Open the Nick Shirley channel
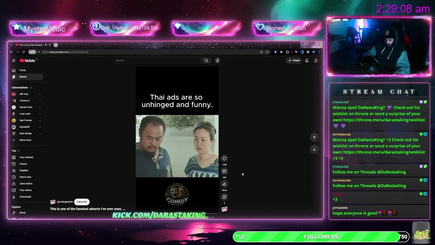 coord(27,134)
